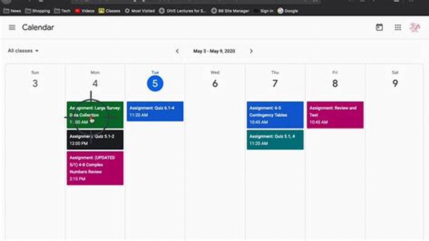Open the green Large Survey Data Collection assignment
Viewport: 429px width, 241px height.
coord(95,114)
